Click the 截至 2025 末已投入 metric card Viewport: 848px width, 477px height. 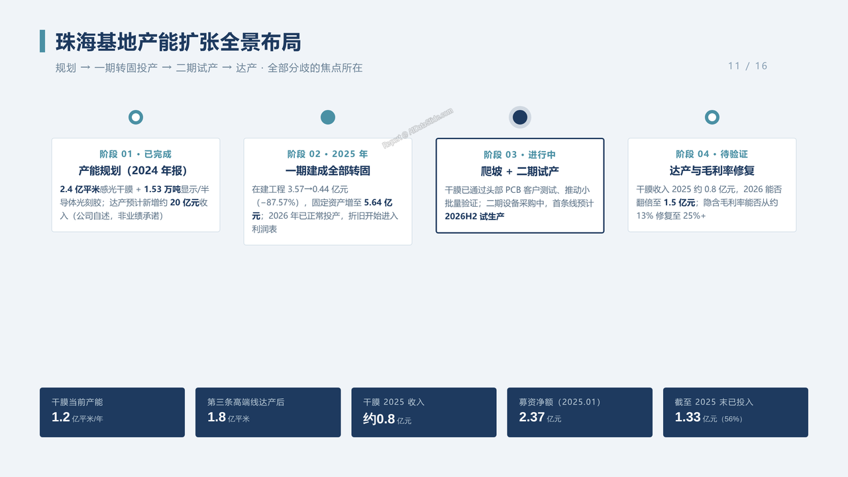(735, 412)
